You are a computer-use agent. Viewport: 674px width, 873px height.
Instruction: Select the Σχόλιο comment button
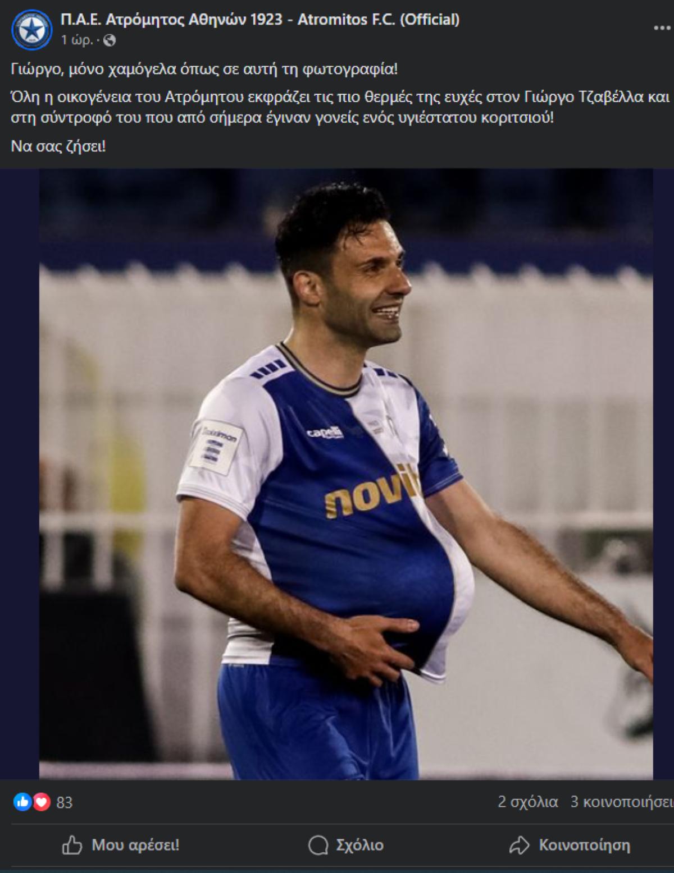tap(345, 845)
